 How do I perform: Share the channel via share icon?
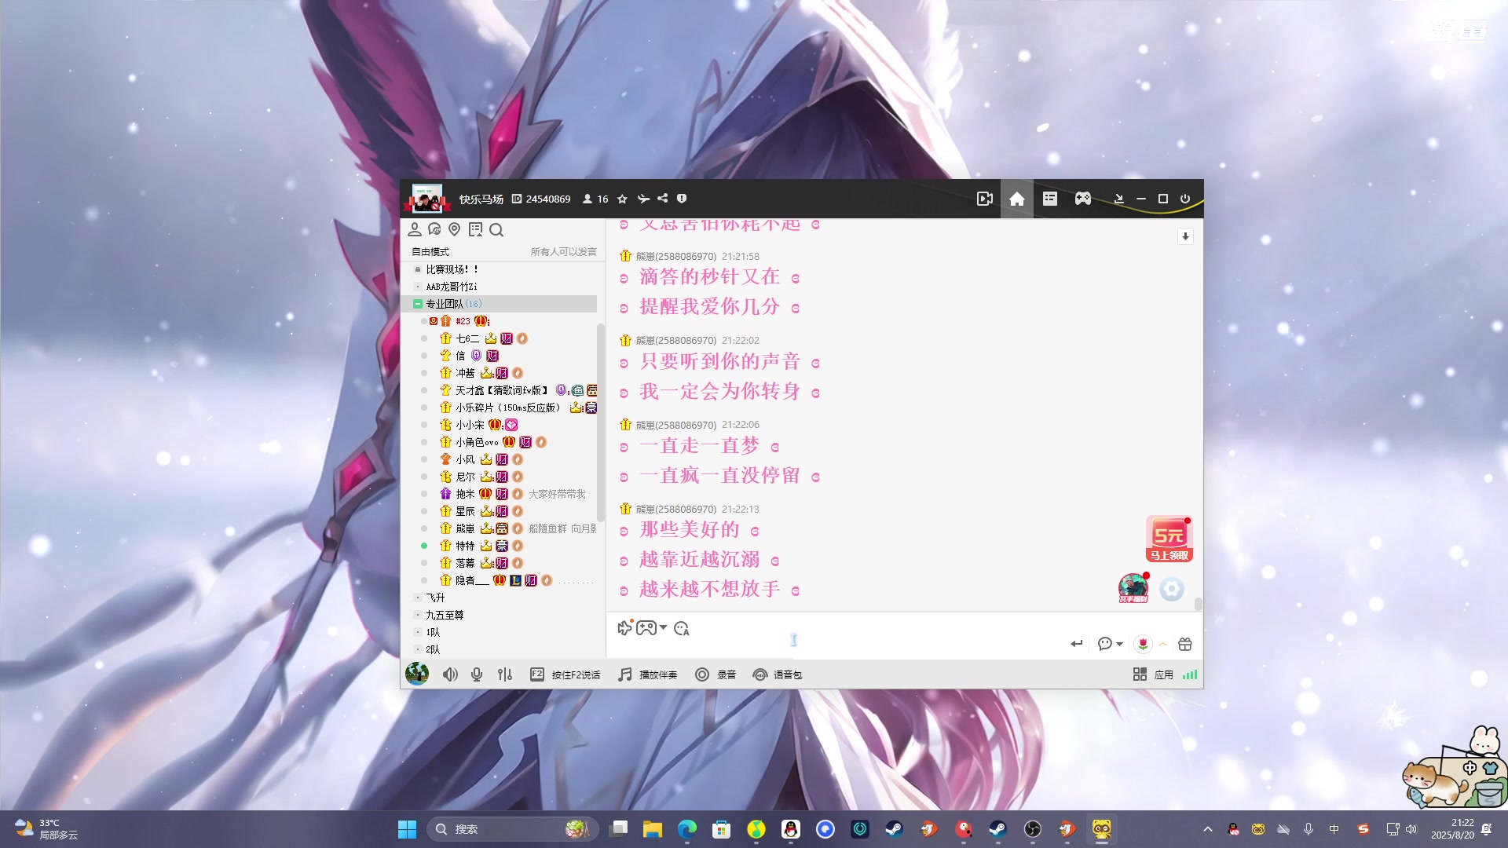(663, 199)
